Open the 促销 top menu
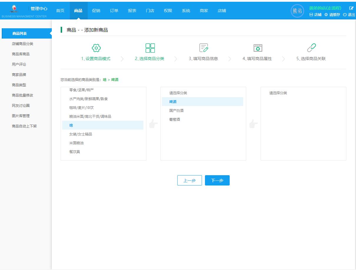Image resolution: width=356 pixels, height=270 pixels. click(x=96, y=11)
